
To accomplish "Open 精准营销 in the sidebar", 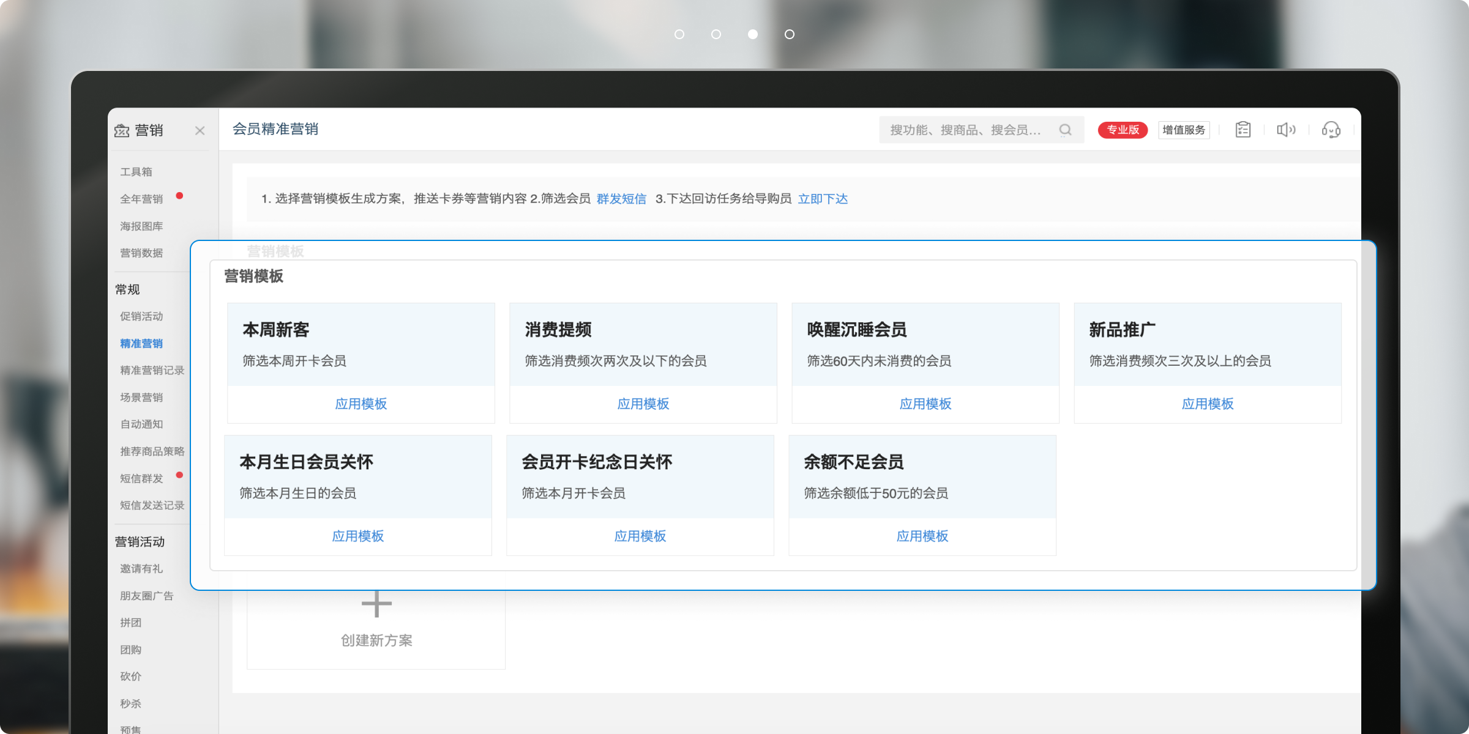I will coord(141,343).
